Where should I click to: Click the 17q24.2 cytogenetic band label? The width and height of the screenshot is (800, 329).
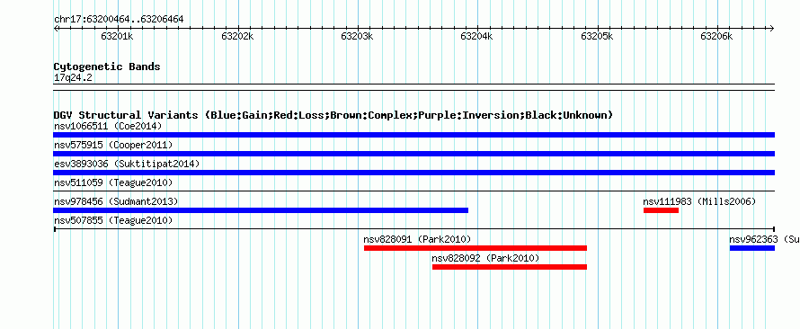point(73,78)
